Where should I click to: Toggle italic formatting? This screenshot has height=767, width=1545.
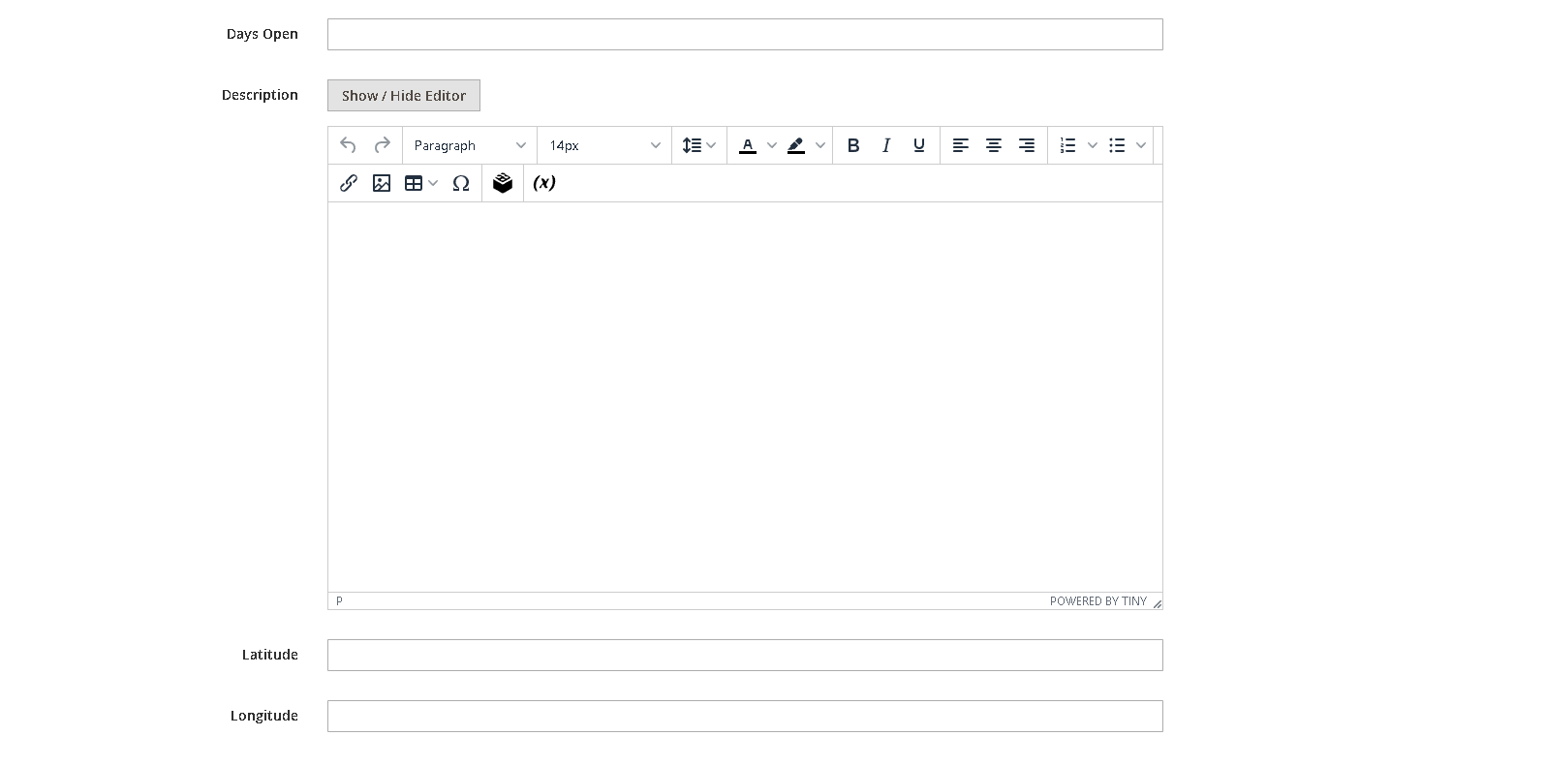(x=885, y=145)
